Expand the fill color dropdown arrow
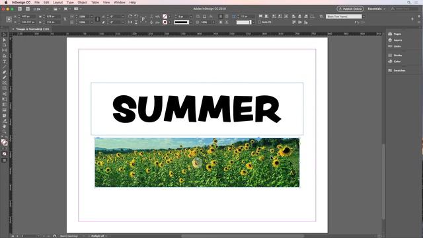Screen dimensions: 423x238 point(169,17)
